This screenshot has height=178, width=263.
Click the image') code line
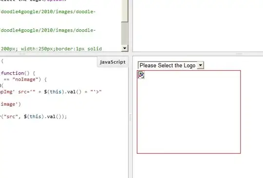point(11,104)
